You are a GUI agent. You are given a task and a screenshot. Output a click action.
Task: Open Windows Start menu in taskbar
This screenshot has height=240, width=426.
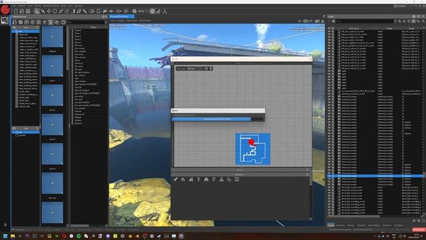click(5, 236)
